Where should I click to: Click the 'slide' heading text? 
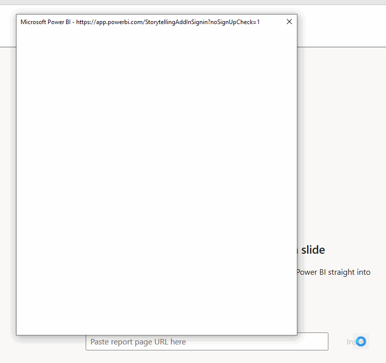(x=313, y=250)
